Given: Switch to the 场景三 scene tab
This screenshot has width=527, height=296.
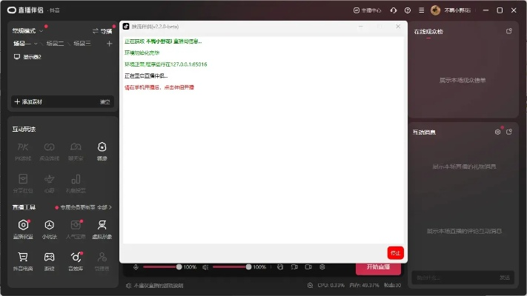Looking at the screenshot, I should point(82,44).
